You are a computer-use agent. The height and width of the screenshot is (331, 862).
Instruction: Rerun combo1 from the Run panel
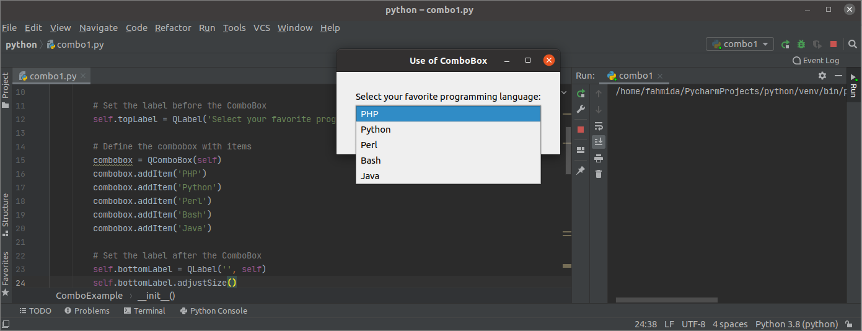581,94
